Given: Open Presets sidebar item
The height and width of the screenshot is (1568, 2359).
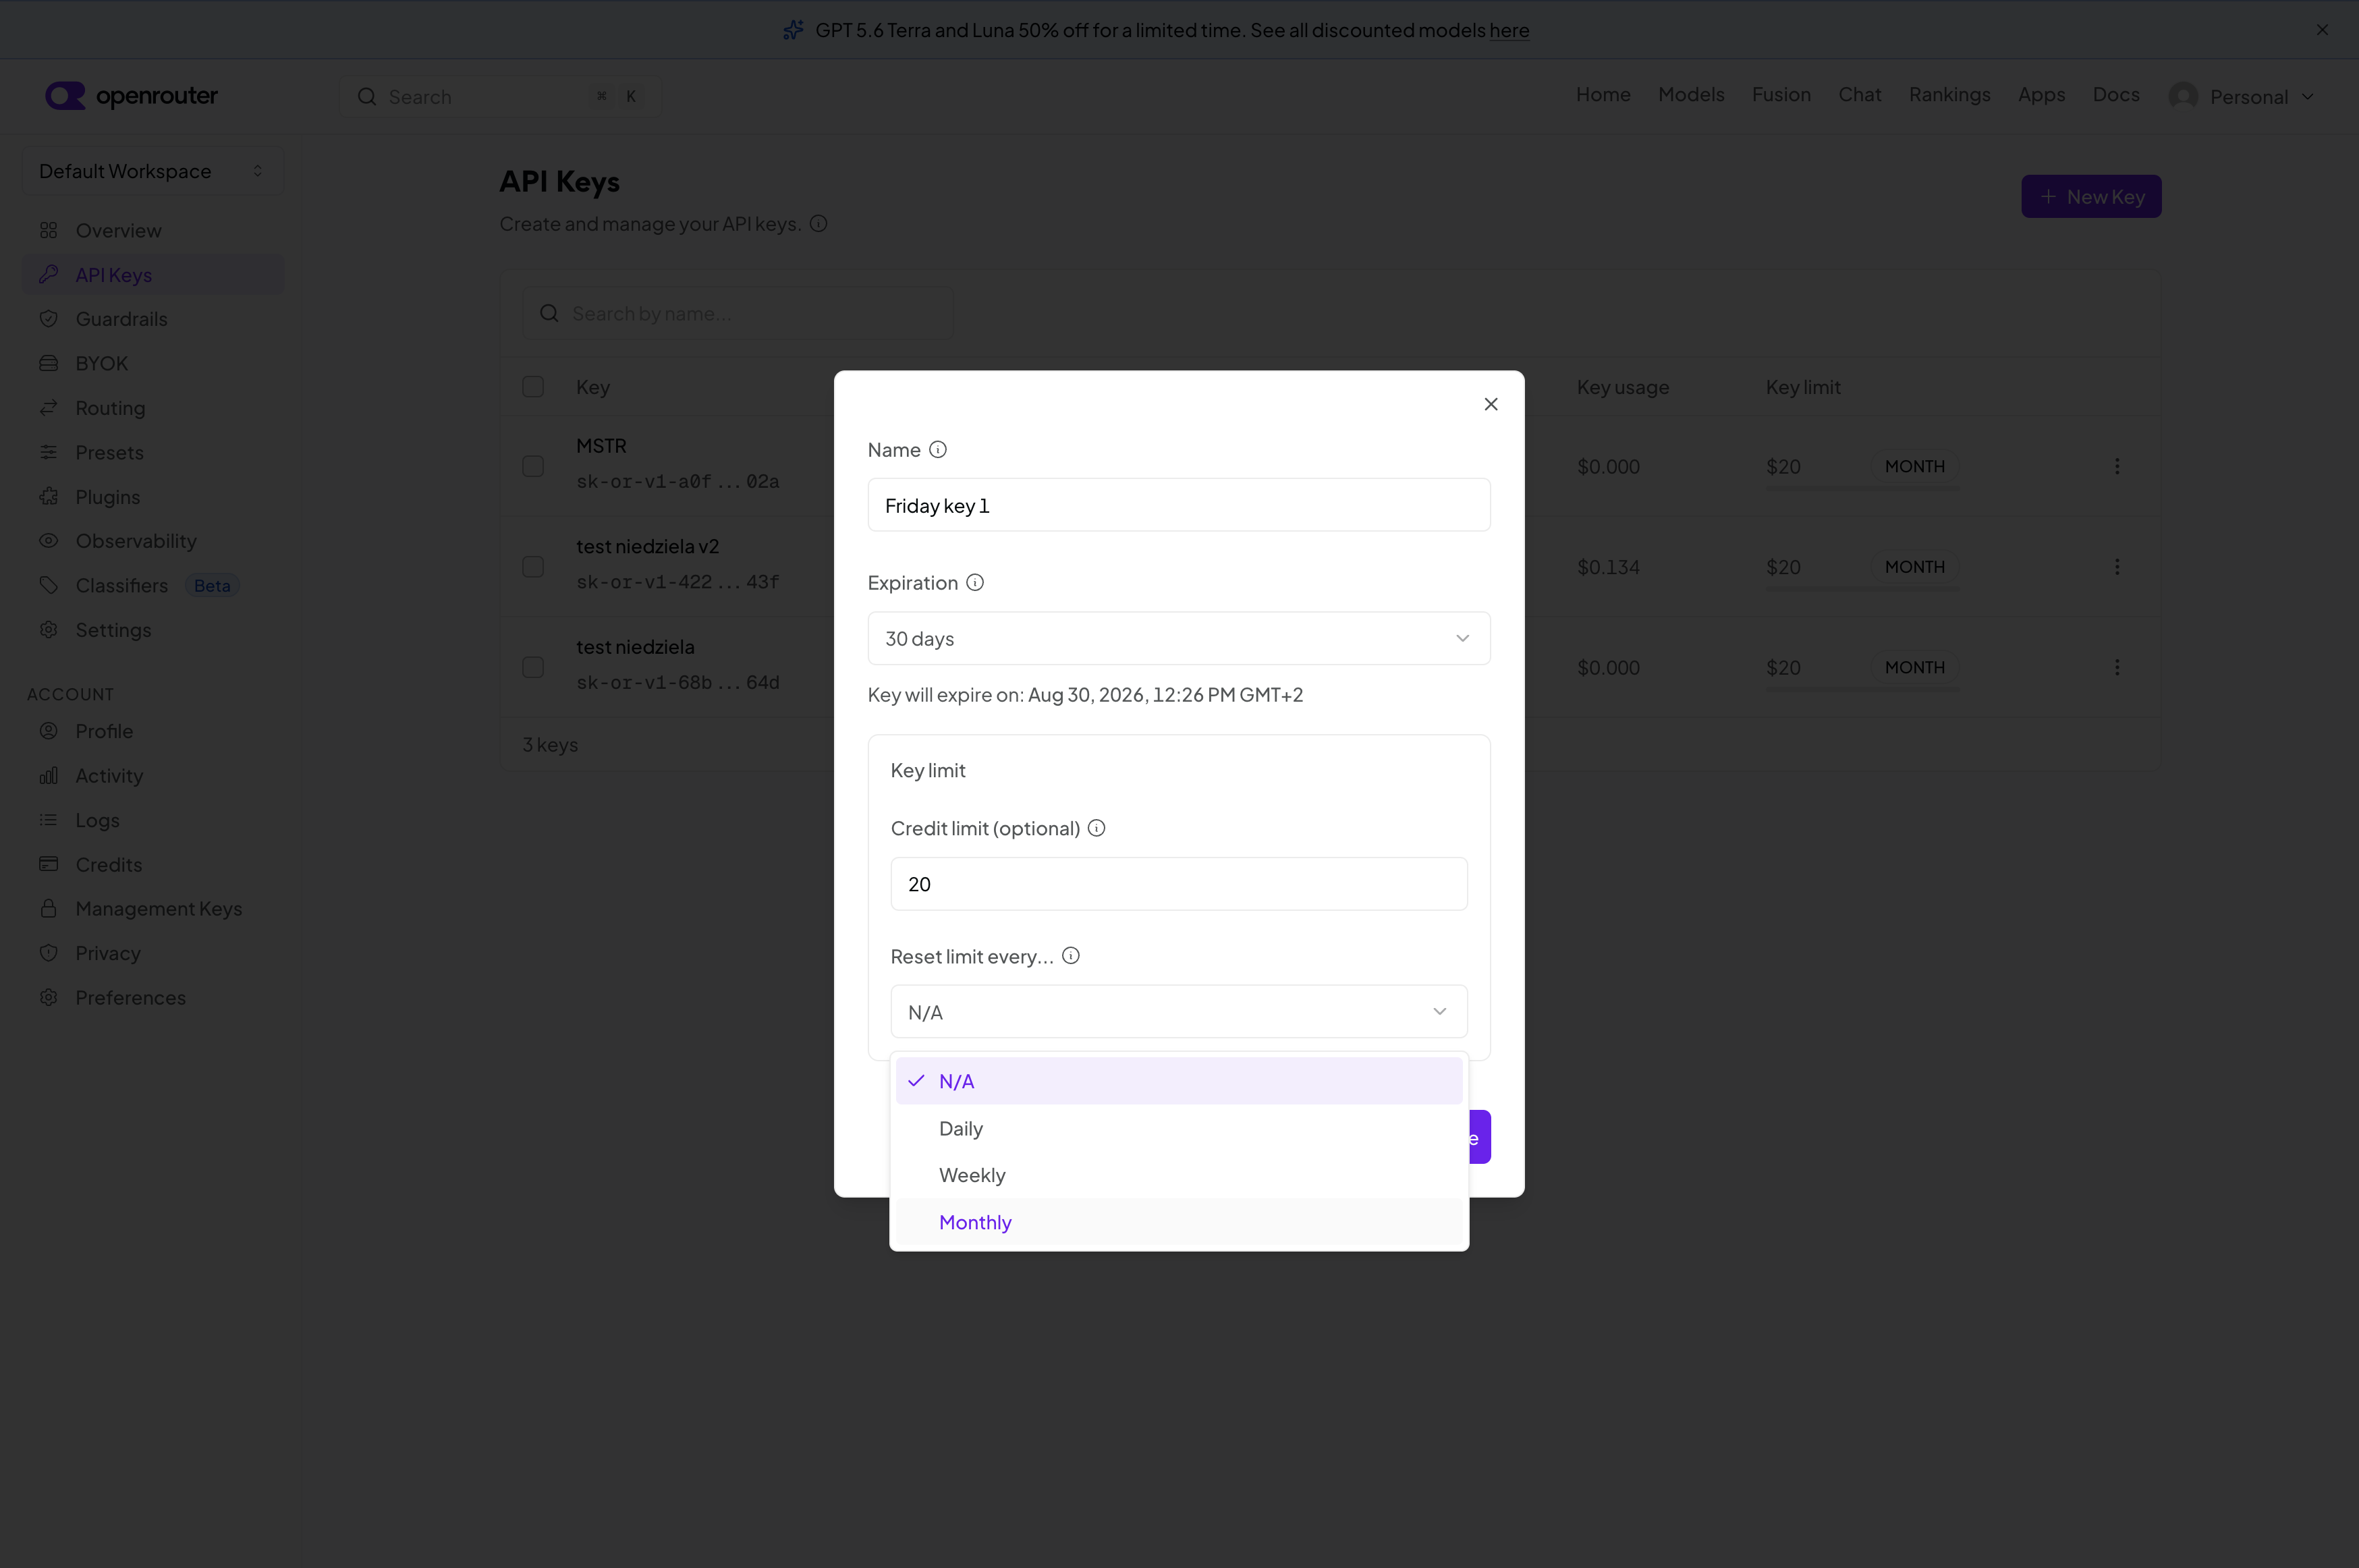Looking at the screenshot, I should click(153, 452).
